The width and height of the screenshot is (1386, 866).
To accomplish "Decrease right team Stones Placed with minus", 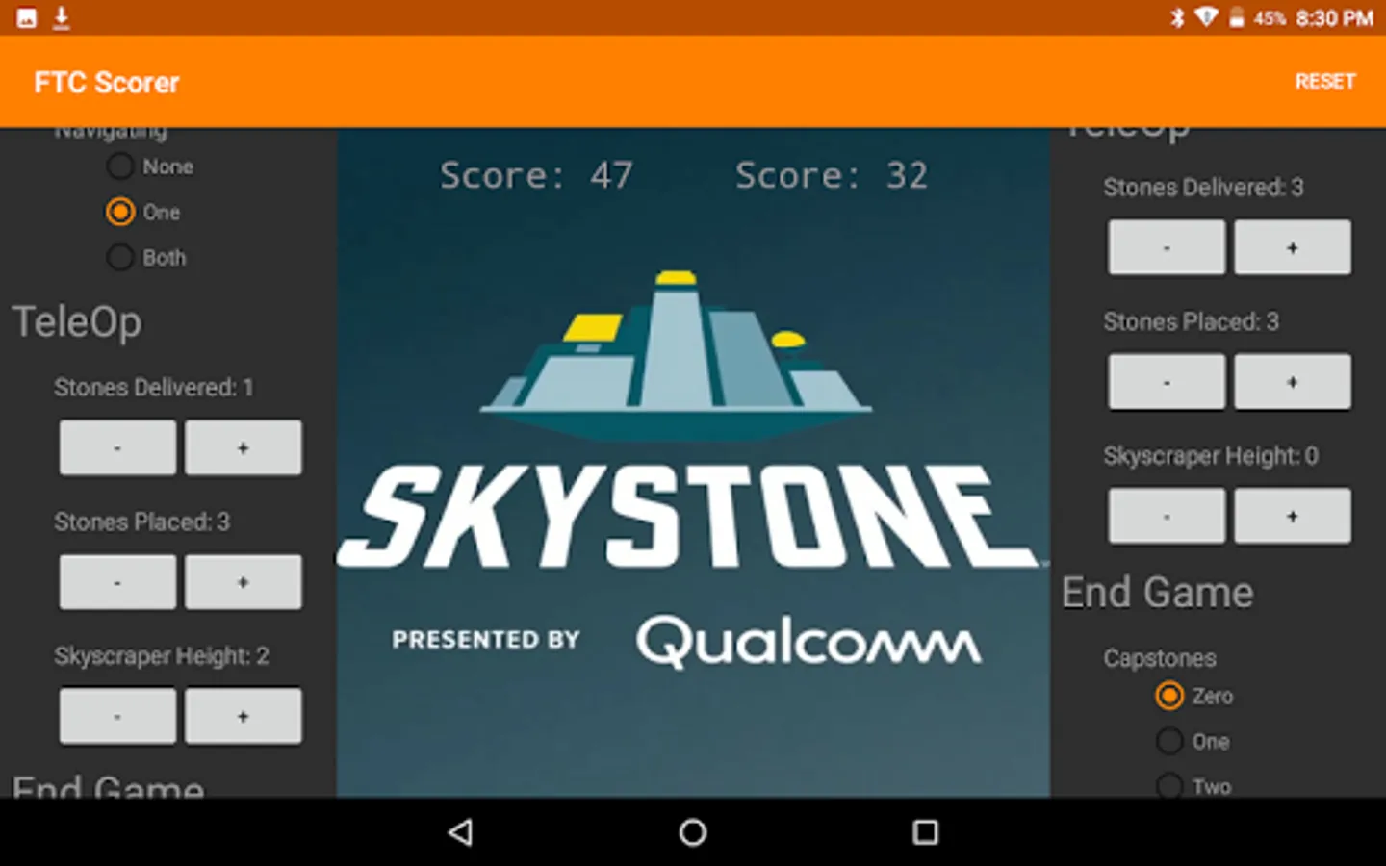I will pyautogui.click(x=1167, y=382).
